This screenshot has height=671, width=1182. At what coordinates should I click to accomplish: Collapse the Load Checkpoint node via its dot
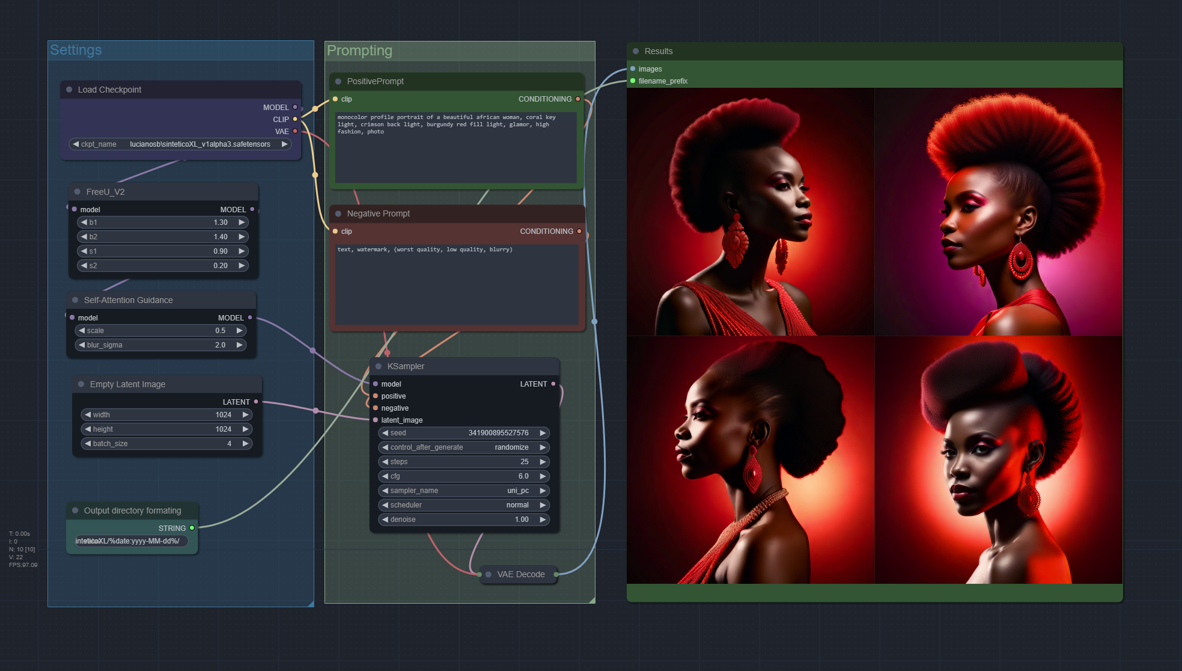(69, 90)
